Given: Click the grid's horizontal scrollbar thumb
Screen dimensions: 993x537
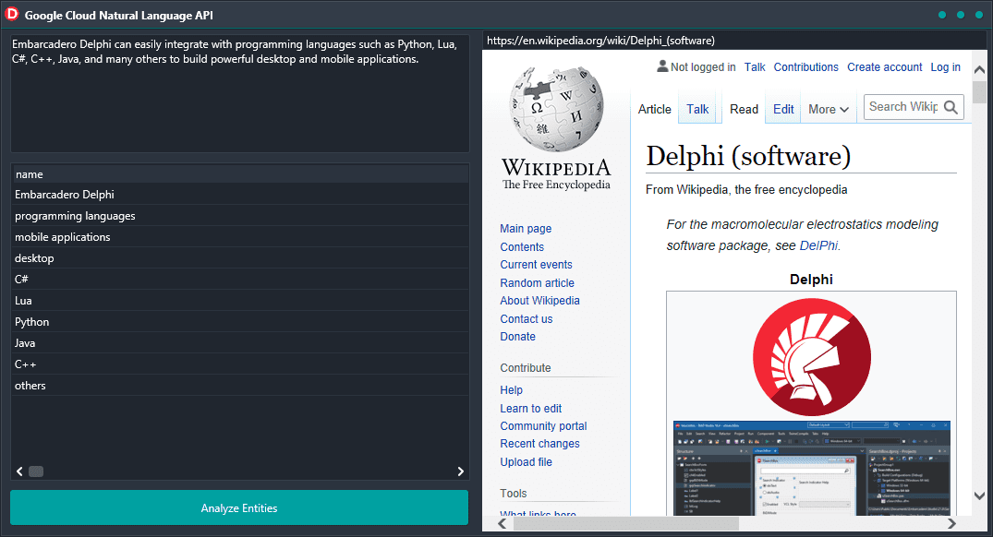Looking at the screenshot, I should pyautogui.click(x=36, y=471).
